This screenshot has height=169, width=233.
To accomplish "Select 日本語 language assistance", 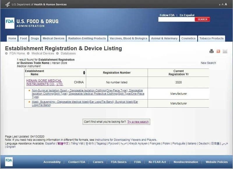I will 215,143.
